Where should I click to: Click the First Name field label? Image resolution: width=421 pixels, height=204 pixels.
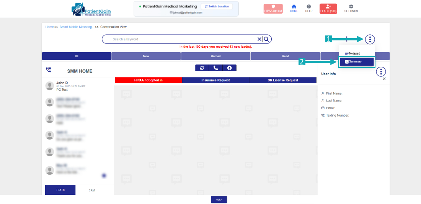click(334, 93)
